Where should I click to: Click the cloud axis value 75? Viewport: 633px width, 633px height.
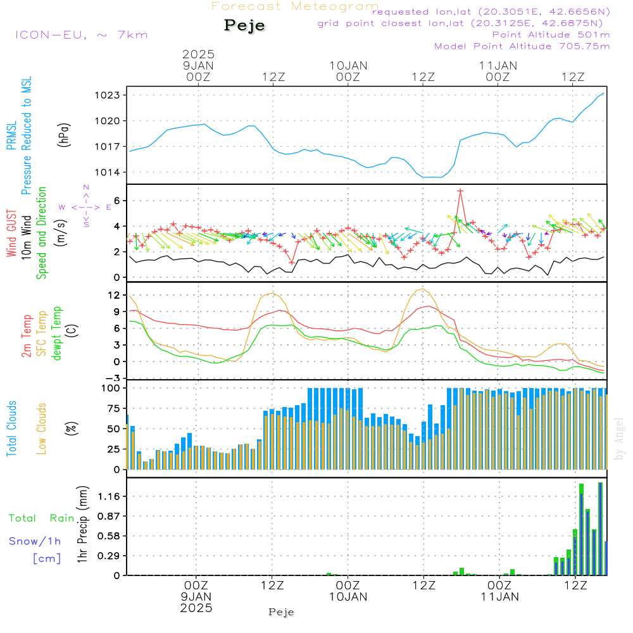pos(114,408)
